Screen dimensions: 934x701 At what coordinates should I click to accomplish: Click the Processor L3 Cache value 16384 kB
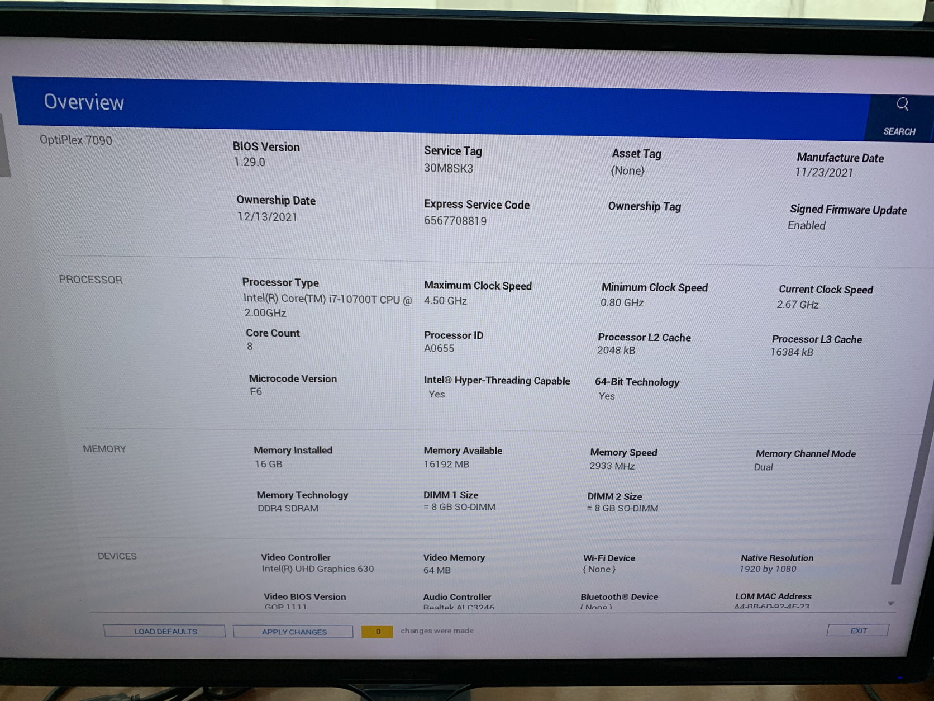click(792, 352)
